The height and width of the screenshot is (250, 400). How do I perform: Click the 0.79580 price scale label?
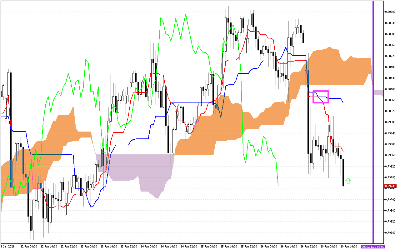tap(390, 232)
